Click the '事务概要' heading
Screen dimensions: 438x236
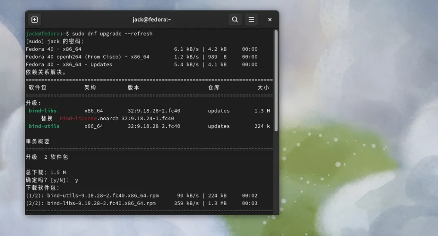(x=38, y=141)
